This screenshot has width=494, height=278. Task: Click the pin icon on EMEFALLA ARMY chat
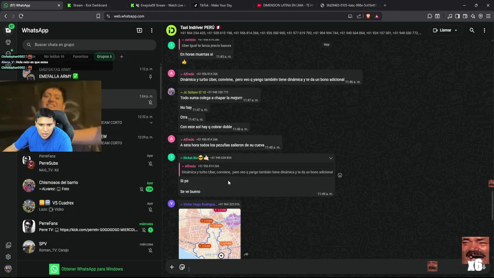150,77
